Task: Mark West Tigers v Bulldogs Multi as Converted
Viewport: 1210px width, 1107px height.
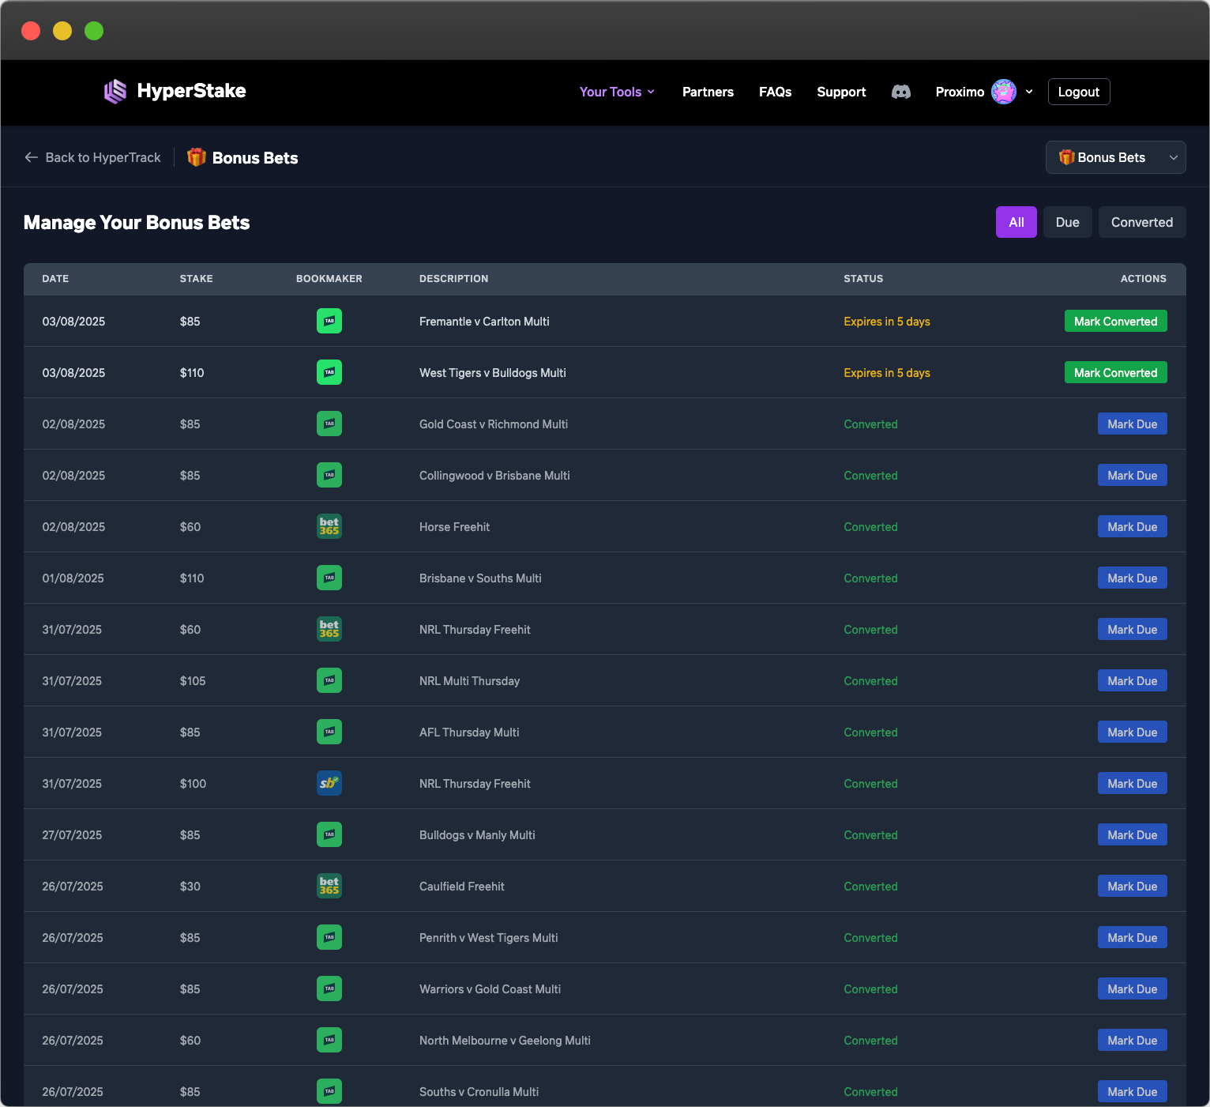Action: pyautogui.click(x=1116, y=372)
